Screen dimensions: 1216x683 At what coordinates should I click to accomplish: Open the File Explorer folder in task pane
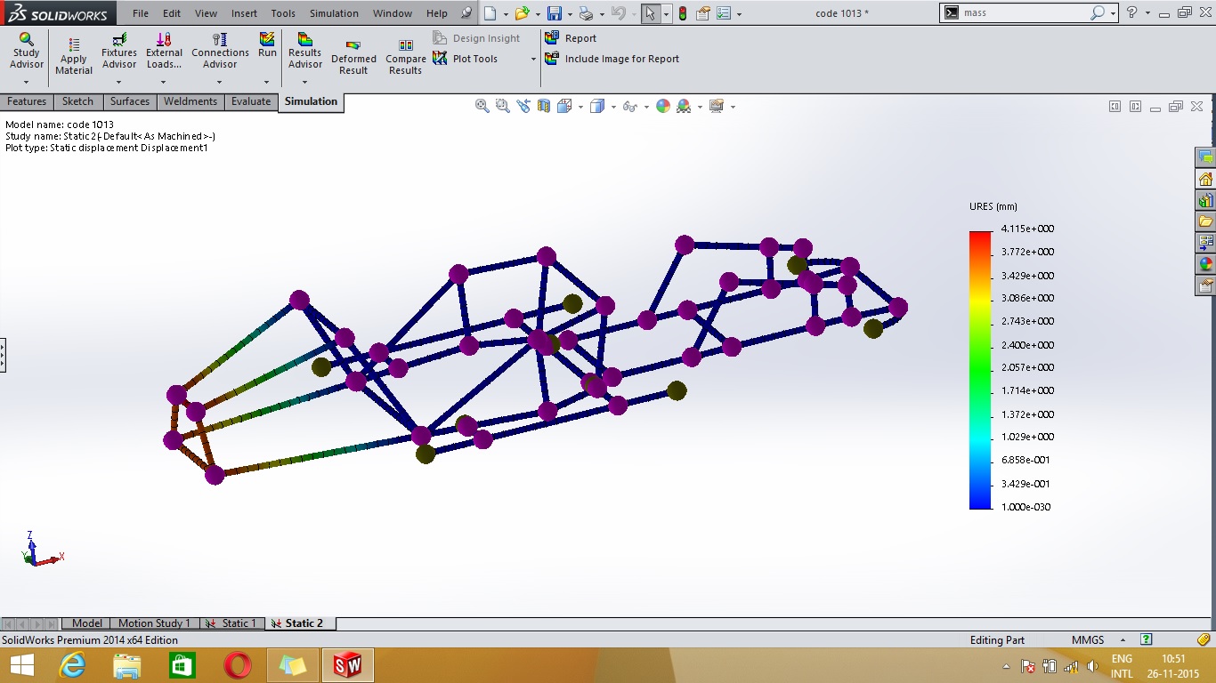[x=1205, y=221]
